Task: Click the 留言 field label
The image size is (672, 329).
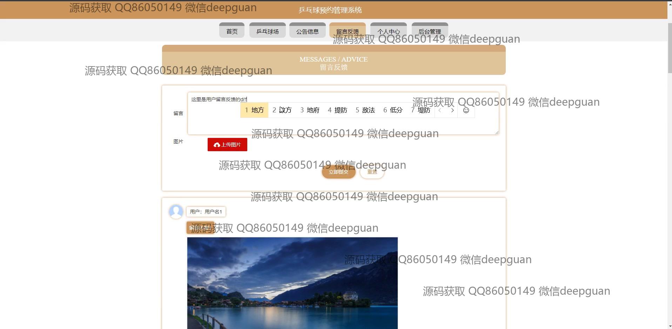Action: tap(178, 113)
